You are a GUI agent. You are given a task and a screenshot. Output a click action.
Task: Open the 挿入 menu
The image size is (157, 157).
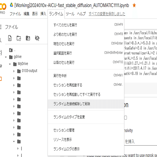(43, 14)
